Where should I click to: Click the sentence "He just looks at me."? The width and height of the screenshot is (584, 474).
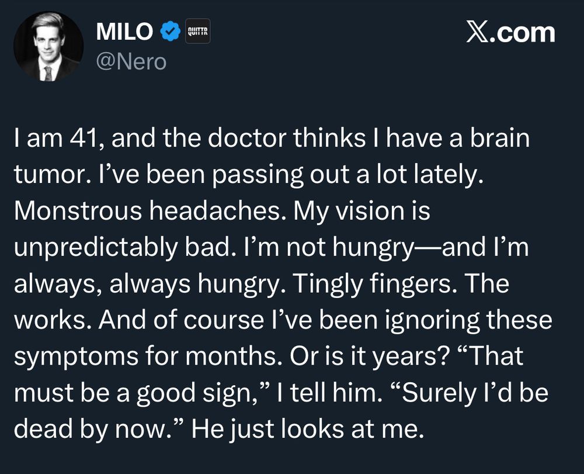pos(306,429)
